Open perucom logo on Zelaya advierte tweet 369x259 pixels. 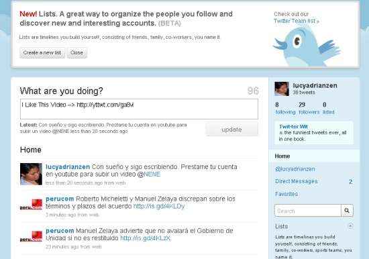[31, 236]
